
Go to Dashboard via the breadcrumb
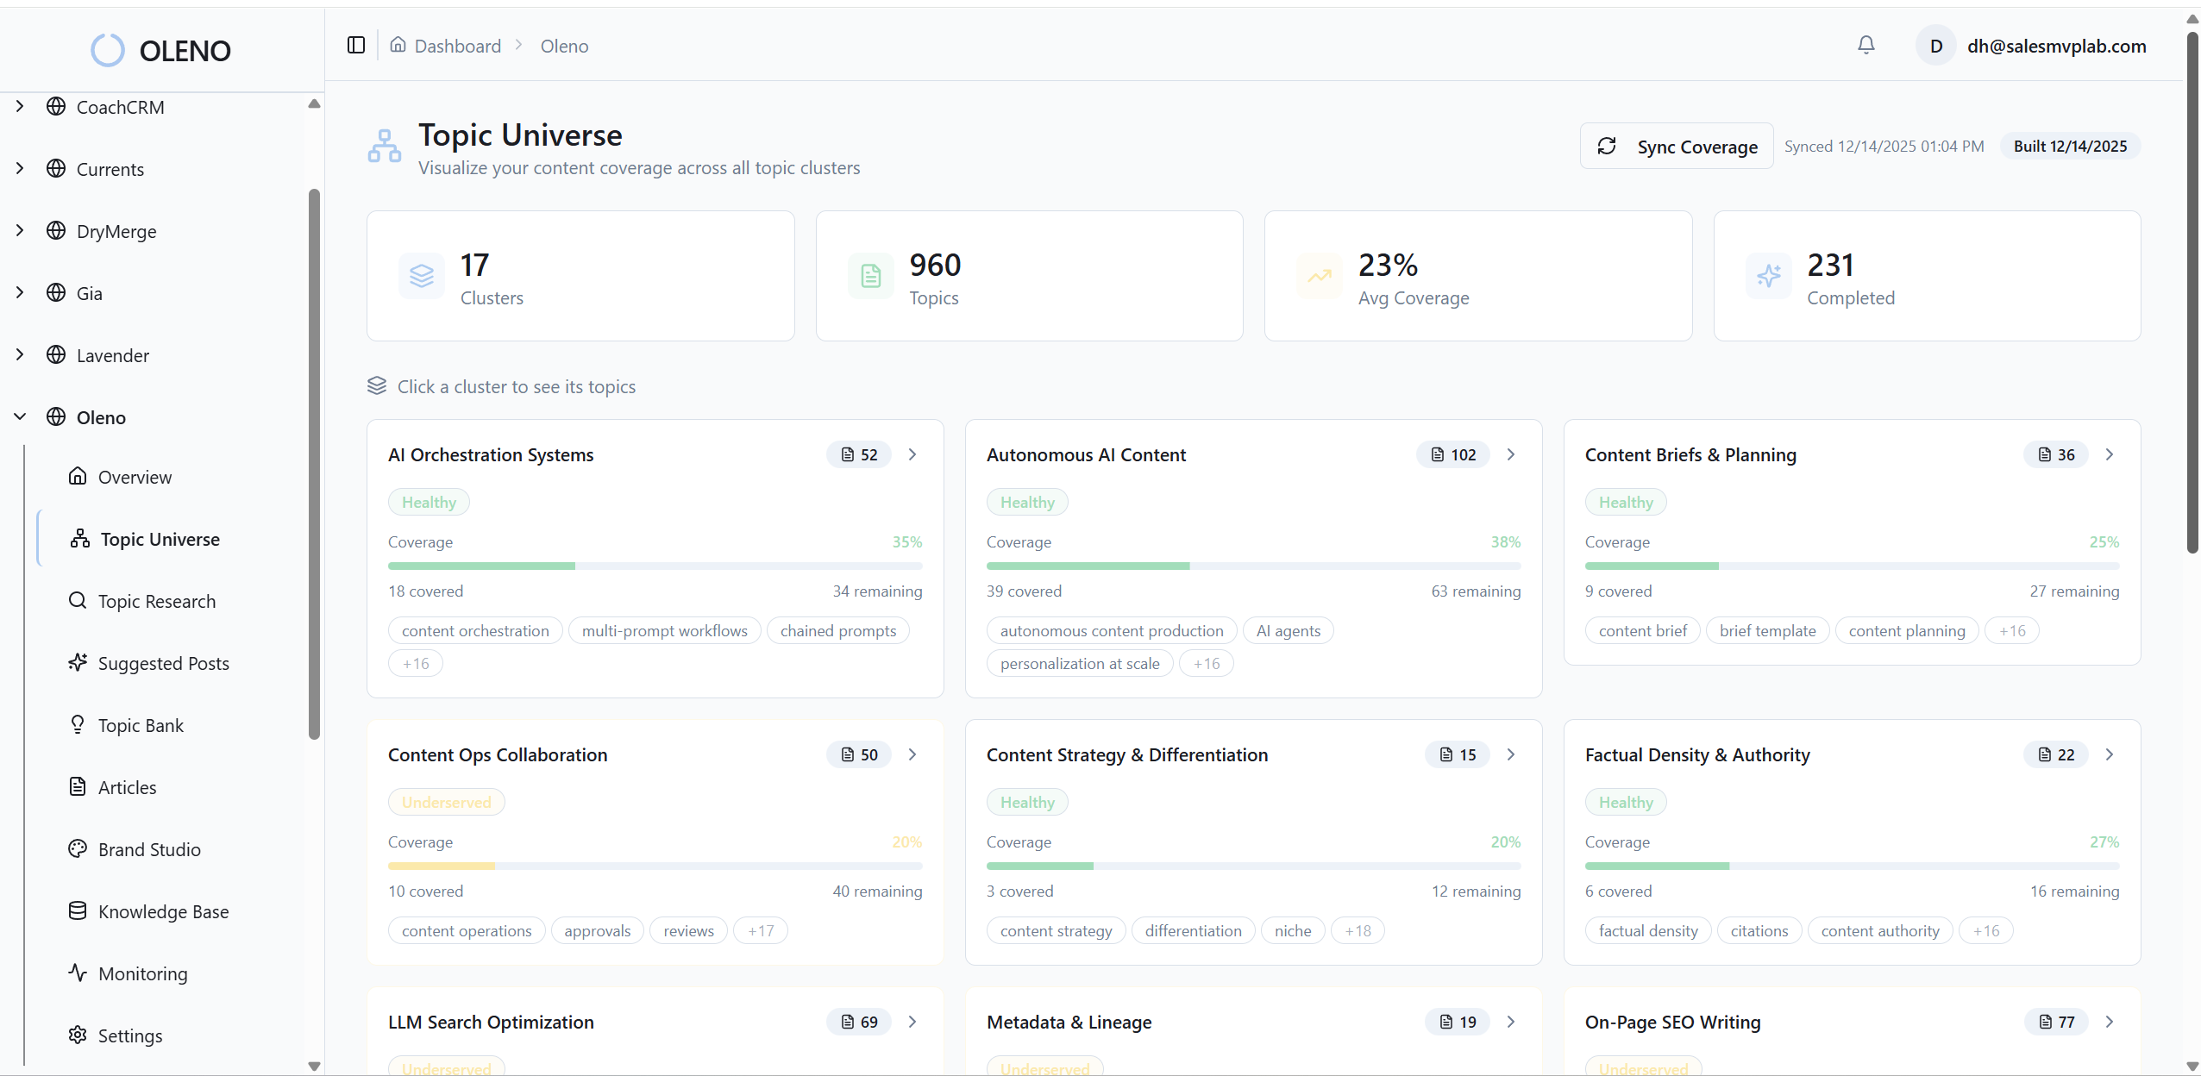click(x=456, y=46)
